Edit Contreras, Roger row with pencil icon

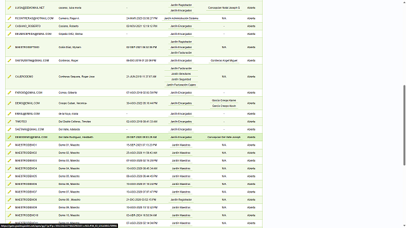coord(10,61)
